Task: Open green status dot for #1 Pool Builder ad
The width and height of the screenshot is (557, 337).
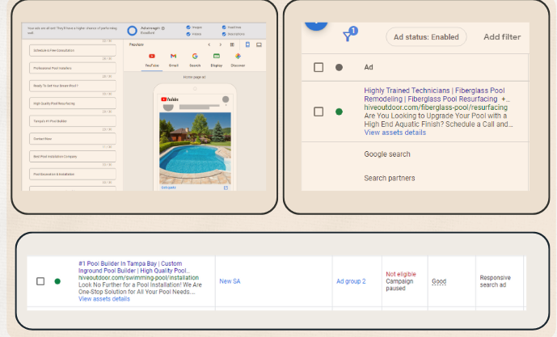Action: pyautogui.click(x=57, y=281)
